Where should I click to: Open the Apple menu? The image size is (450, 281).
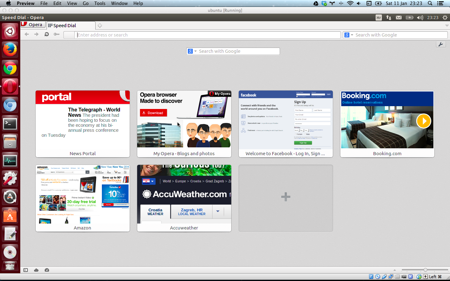coord(8,3)
